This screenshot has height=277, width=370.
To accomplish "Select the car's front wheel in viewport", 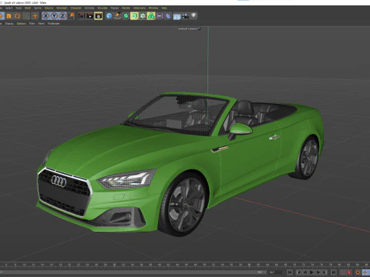I will 184,204.
